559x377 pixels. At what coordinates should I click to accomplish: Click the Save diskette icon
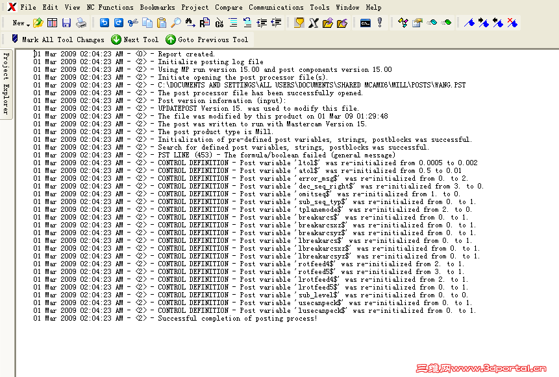[66, 22]
